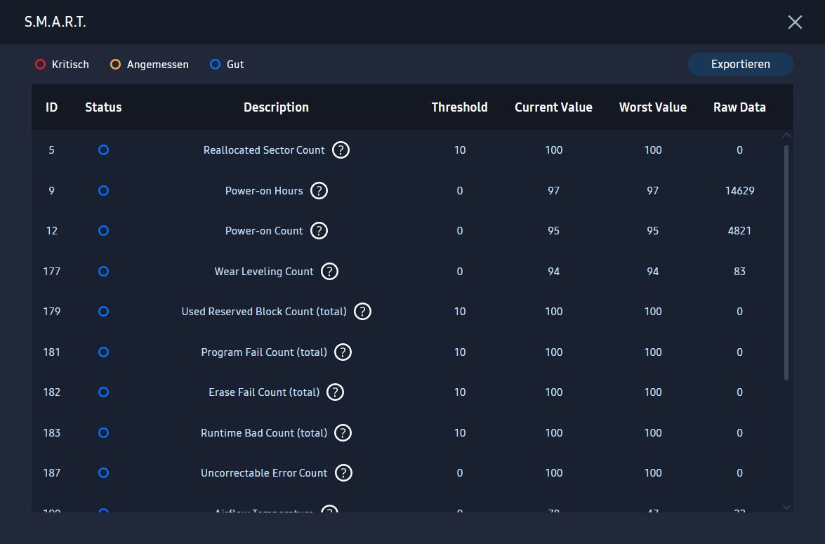825x544 pixels.
Task: Click threshold 10 in Reallocated Sector row
Action: pyautogui.click(x=460, y=150)
